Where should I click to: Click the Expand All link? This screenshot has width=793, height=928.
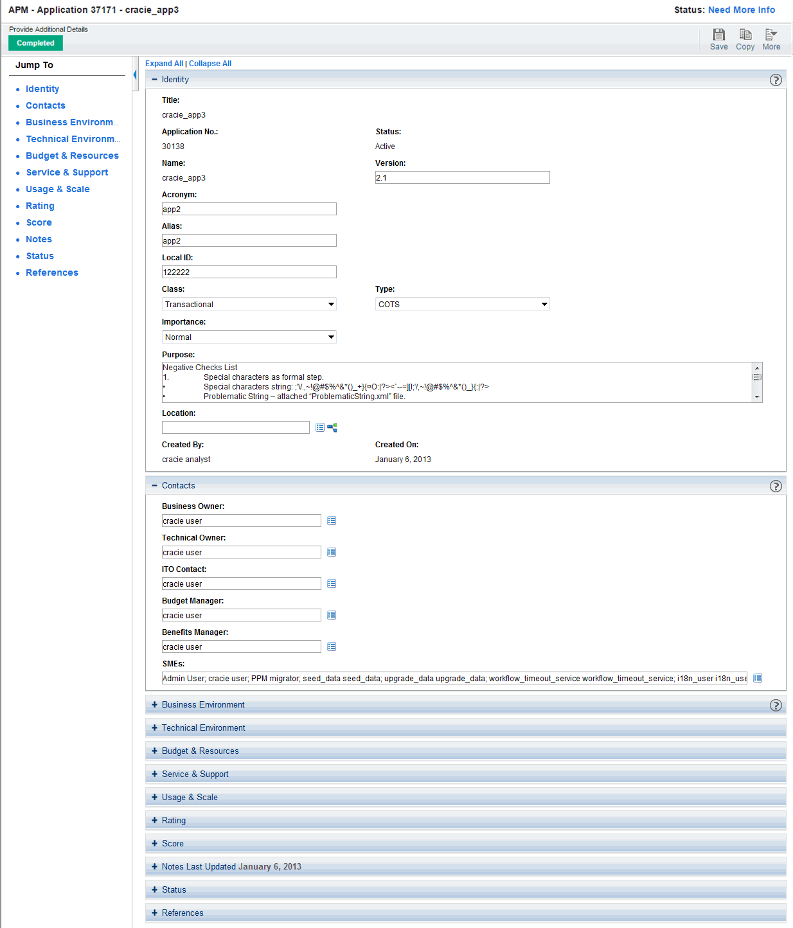[x=164, y=64]
